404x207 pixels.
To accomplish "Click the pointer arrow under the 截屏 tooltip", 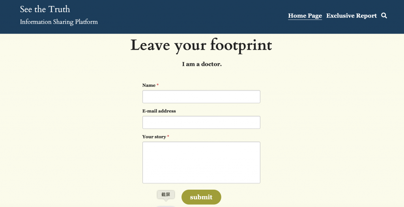I will [166, 200].
